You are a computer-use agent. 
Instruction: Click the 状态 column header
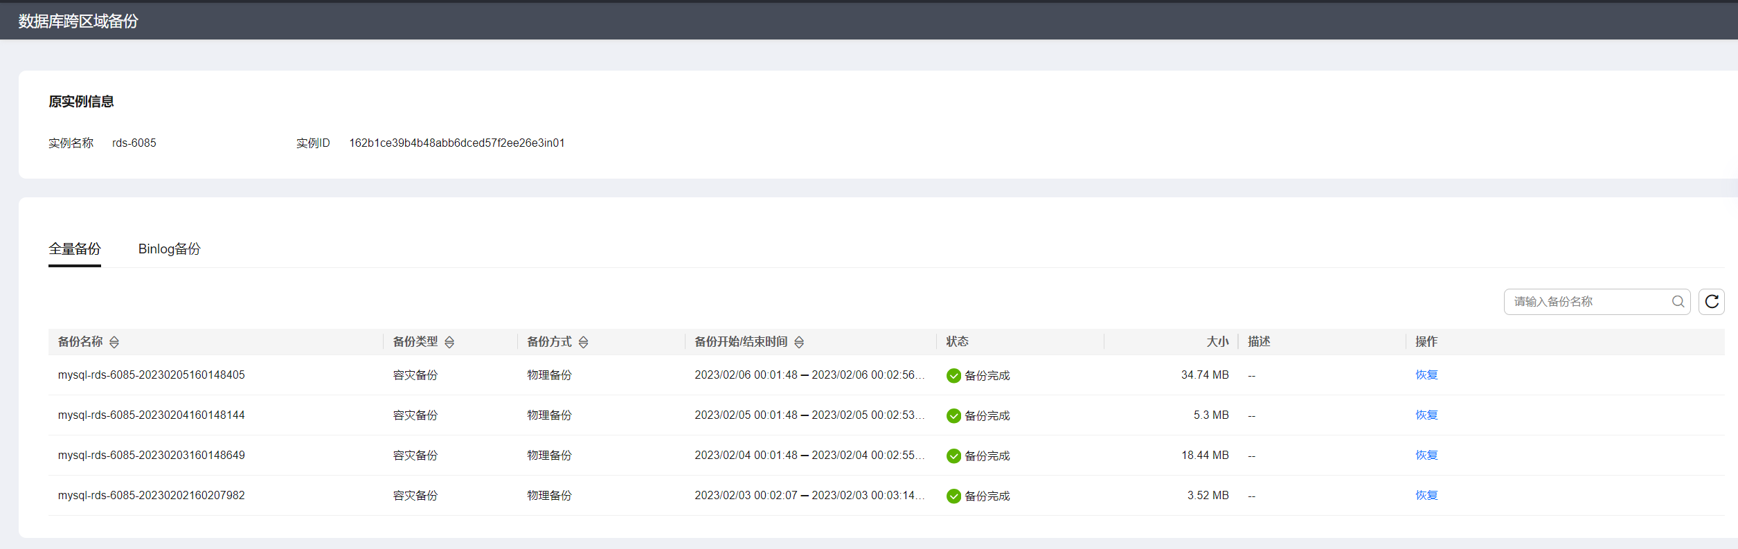click(x=957, y=342)
